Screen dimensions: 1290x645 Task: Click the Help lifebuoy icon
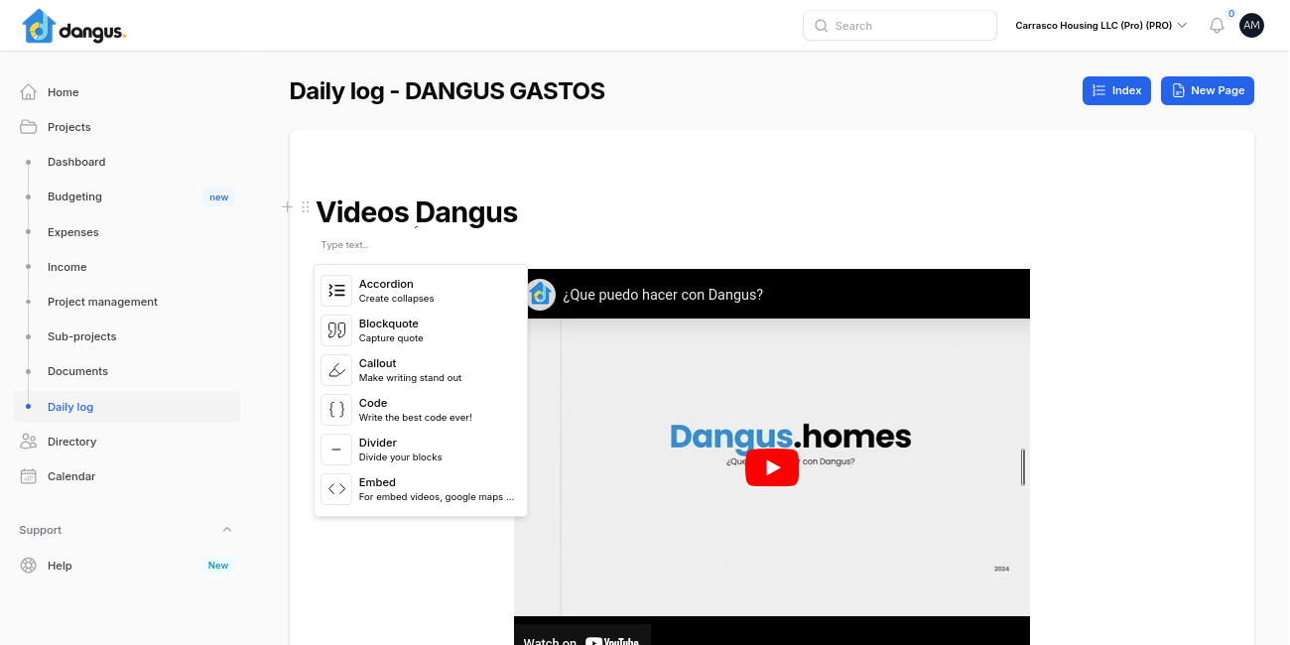[29, 566]
